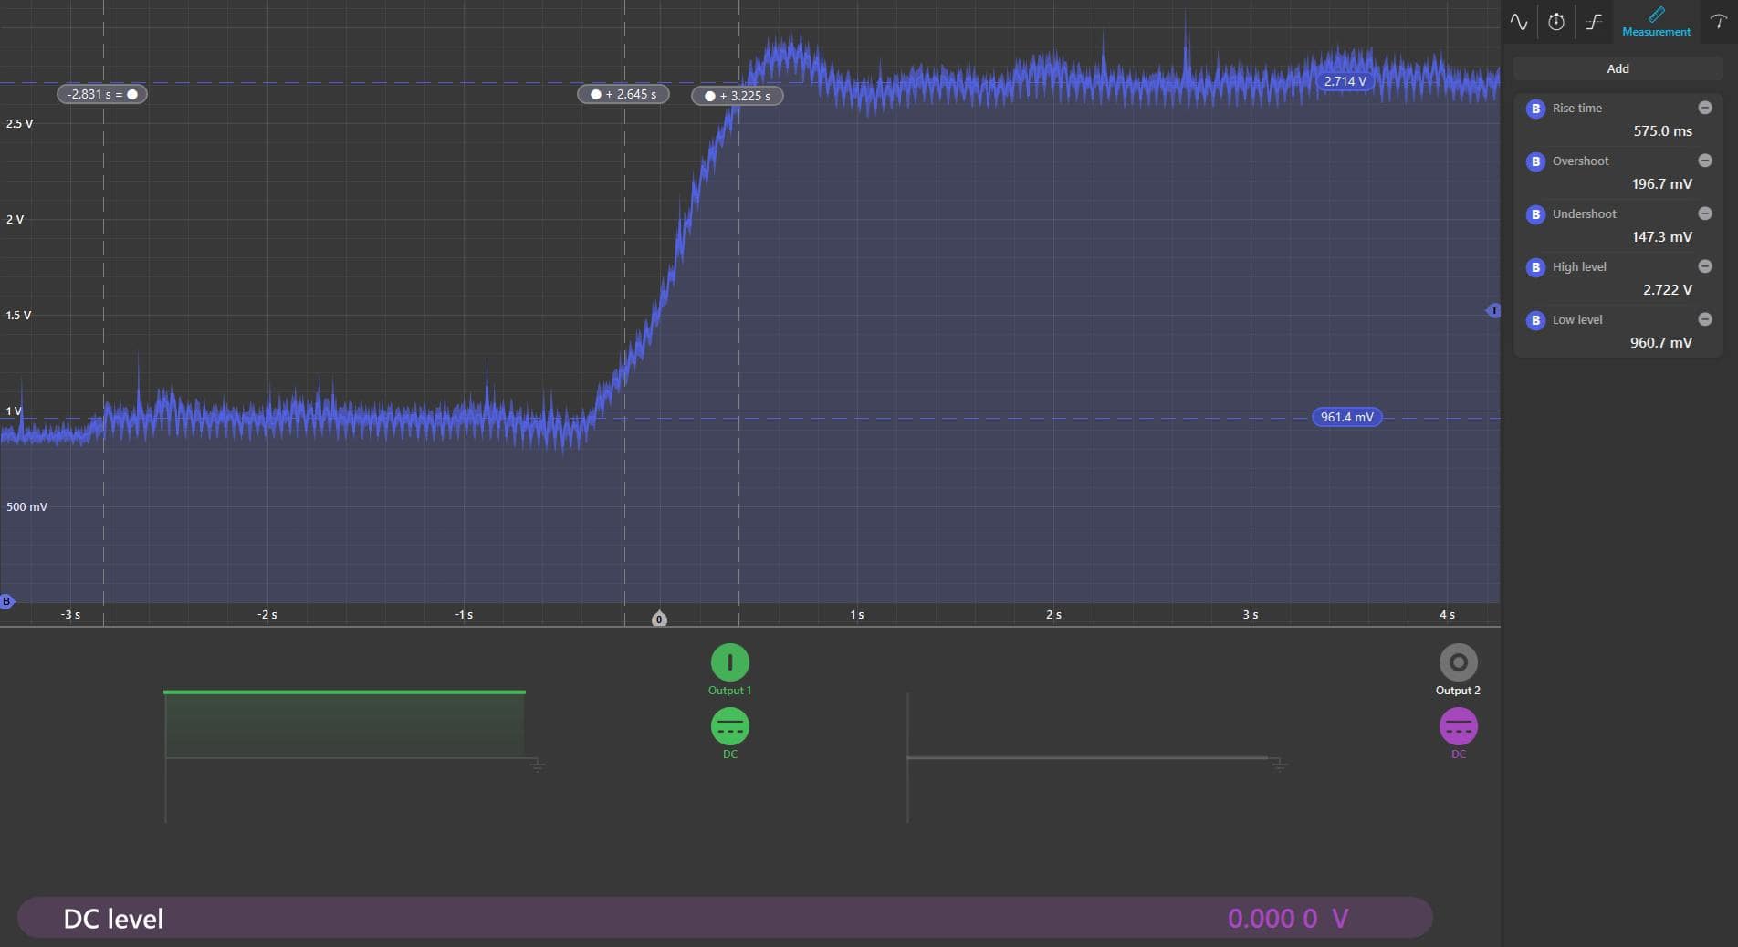Select the -2.831 s reference time cursor
Viewport: 1738px width, 947px height.
[102, 94]
